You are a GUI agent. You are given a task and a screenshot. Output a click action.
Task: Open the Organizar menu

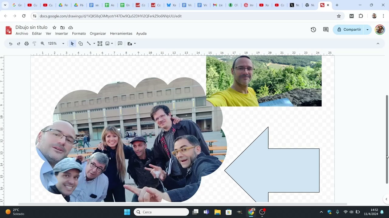(x=98, y=34)
